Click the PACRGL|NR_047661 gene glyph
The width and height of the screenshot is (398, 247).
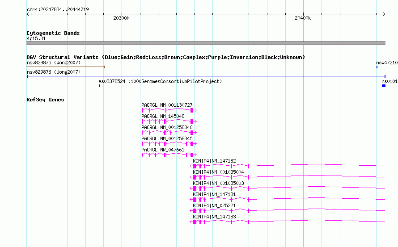point(169,155)
